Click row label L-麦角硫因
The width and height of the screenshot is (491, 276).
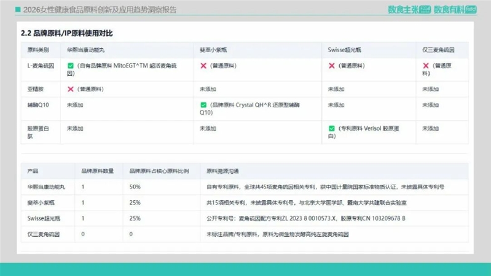pos(41,66)
